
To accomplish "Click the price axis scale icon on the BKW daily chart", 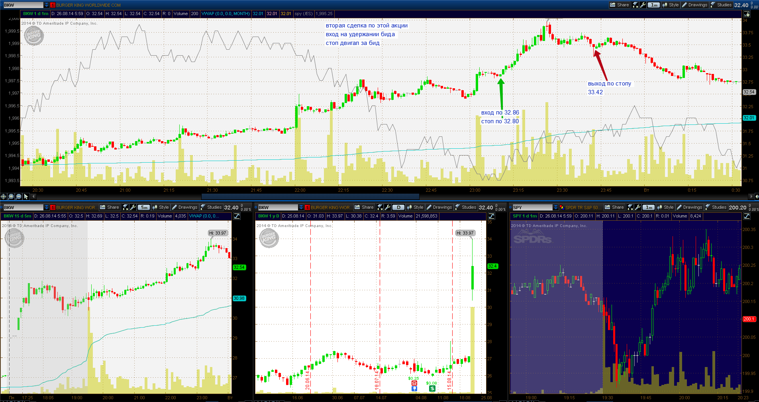I will click(491, 216).
